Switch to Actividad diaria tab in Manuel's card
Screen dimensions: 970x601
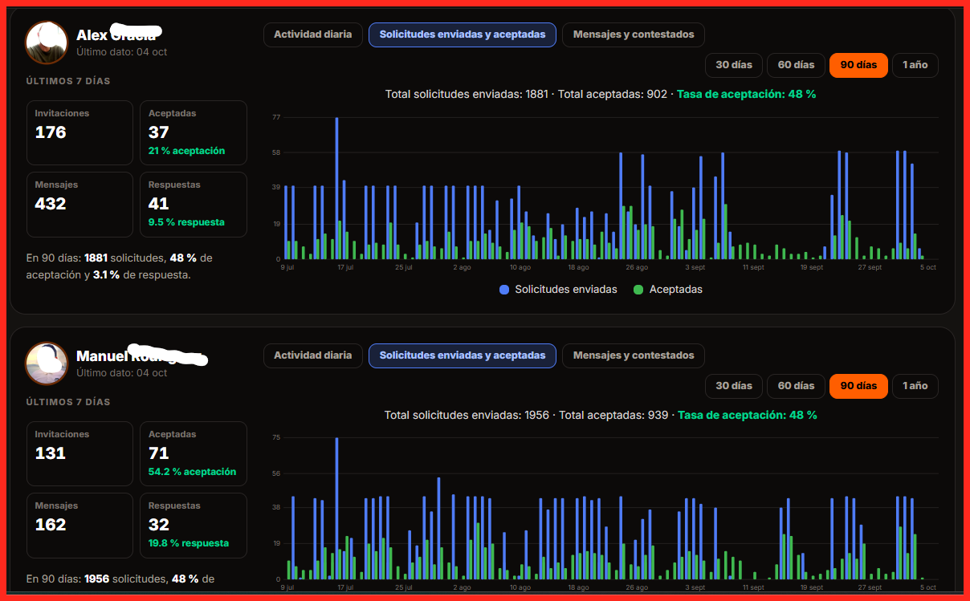(313, 355)
